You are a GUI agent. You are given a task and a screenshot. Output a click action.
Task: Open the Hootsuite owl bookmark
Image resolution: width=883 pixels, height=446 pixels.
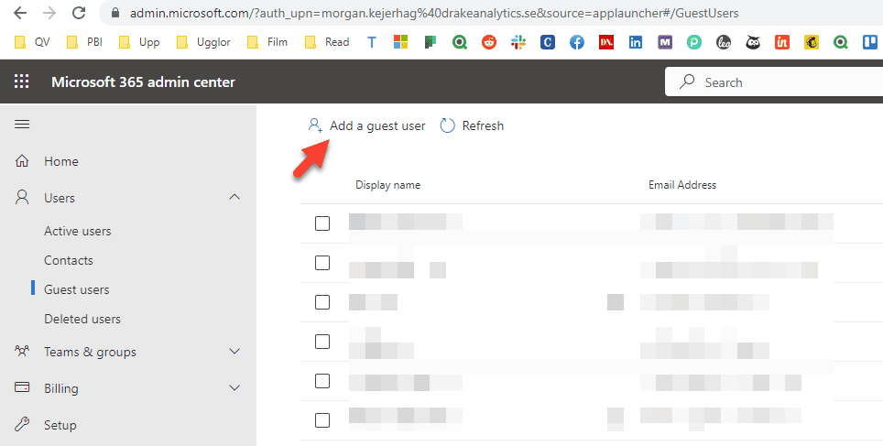click(x=753, y=42)
